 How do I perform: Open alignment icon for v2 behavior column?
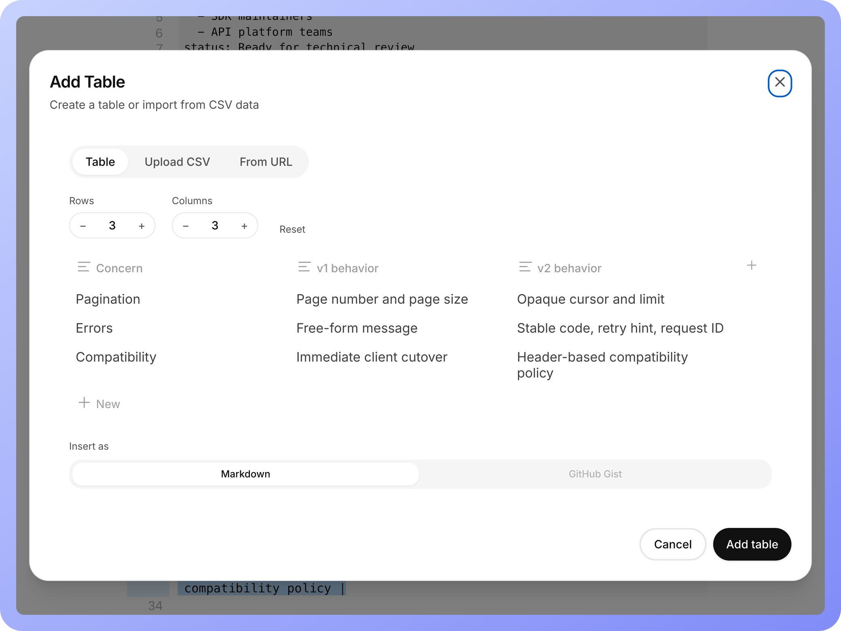point(525,267)
